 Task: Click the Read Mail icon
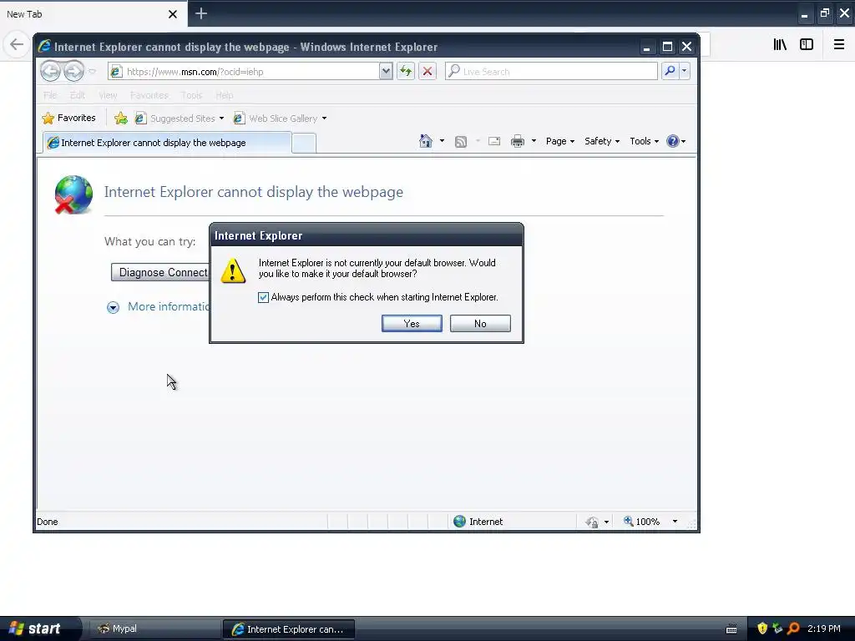click(x=494, y=141)
